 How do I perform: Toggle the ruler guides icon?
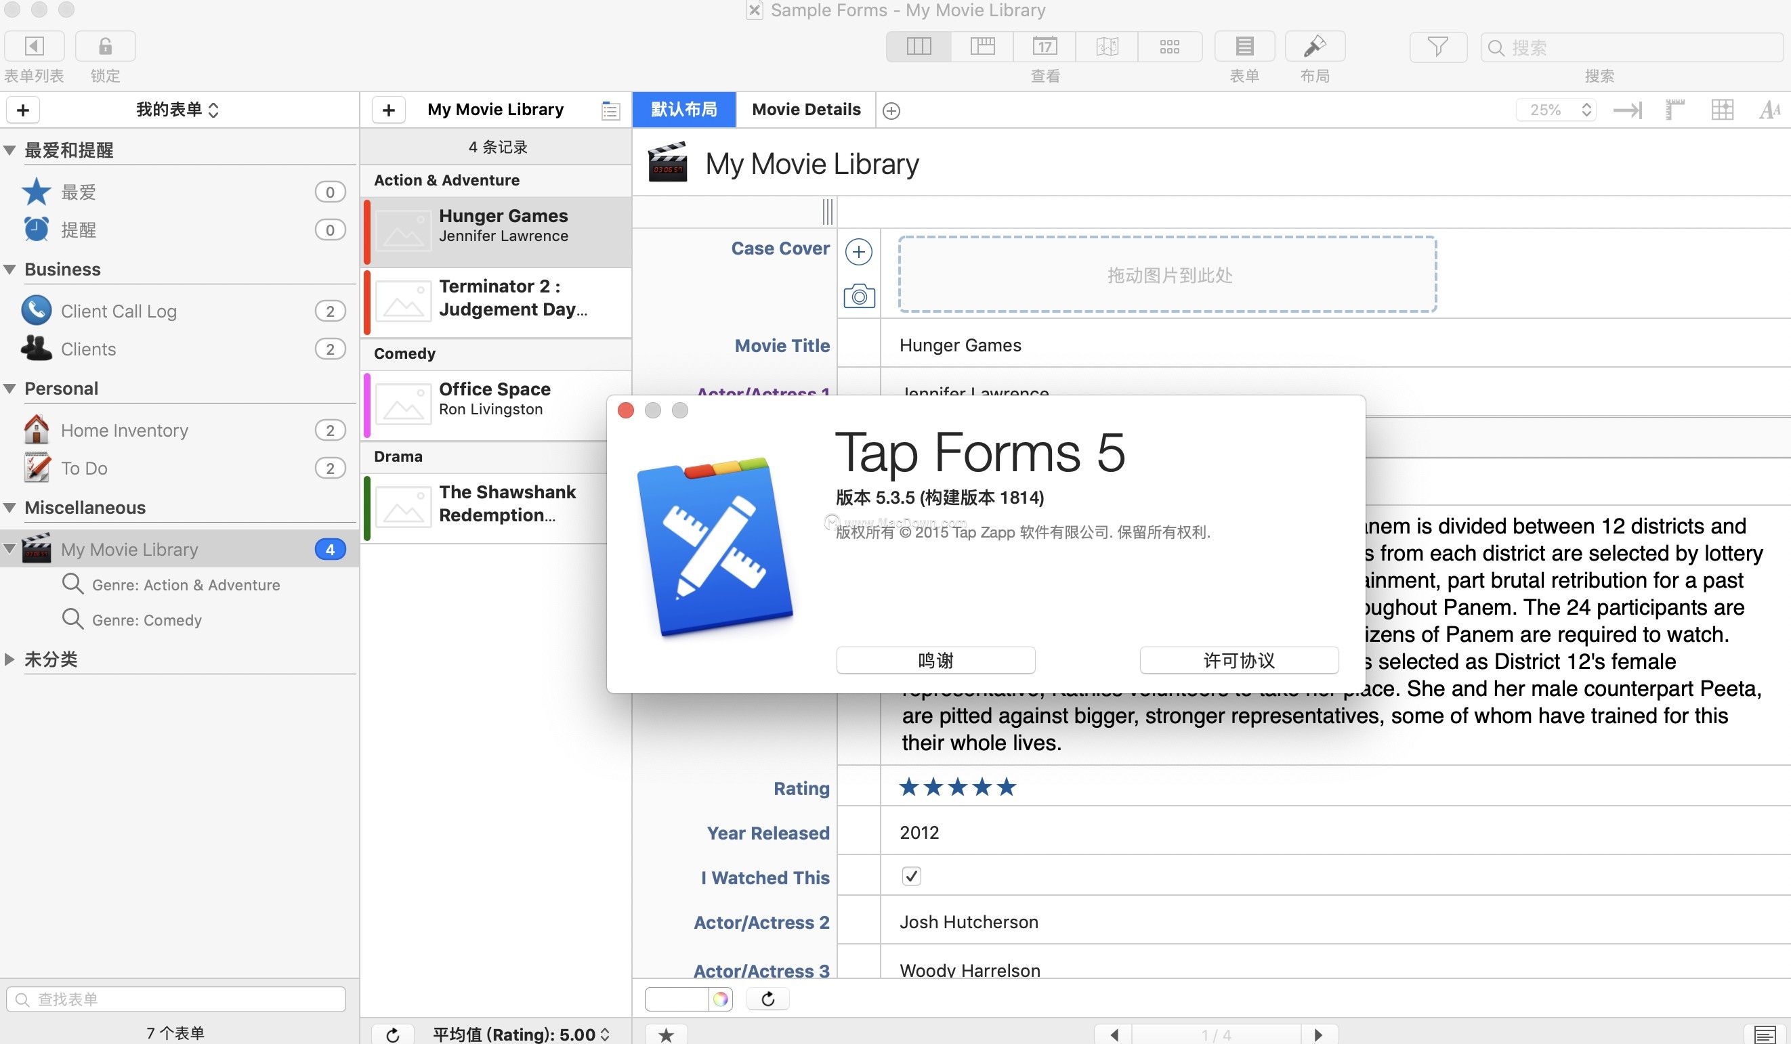click(1675, 110)
